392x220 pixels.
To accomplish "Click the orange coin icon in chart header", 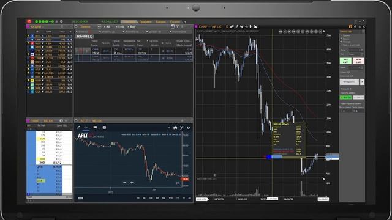I will tap(350, 26).
